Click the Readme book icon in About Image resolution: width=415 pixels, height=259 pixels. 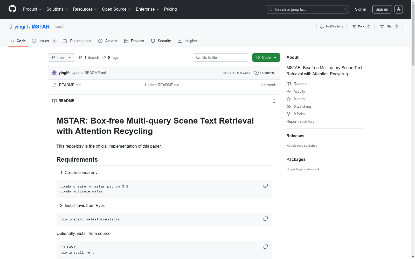289,84
